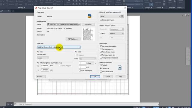Image resolution: width=192 pixels, height=108 pixels.
Task: Click the Properties button
Action: tap(88, 24)
